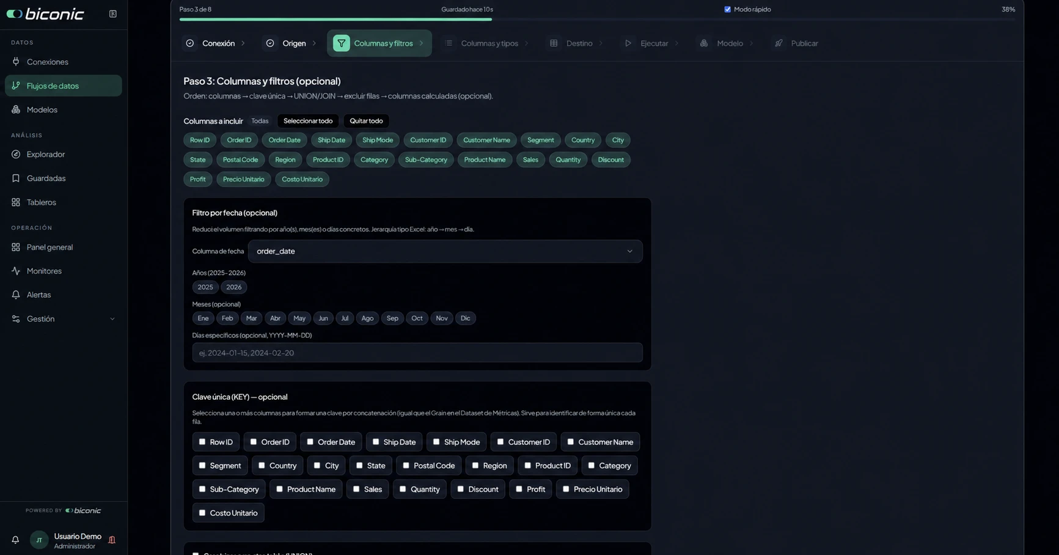
Task: Check Row ID as unique key column
Action: click(202, 442)
